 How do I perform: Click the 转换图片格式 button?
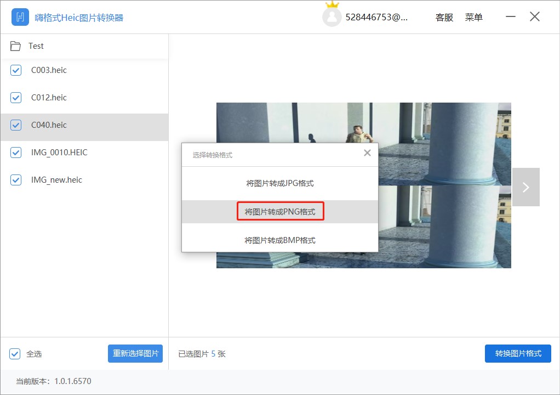517,353
